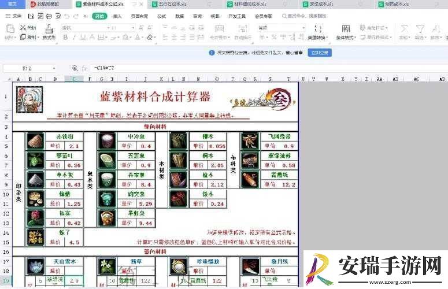Viewport: 448px width, 289px height.
Task: Switch to the 插入 ribbon tab
Action: [117, 16]
